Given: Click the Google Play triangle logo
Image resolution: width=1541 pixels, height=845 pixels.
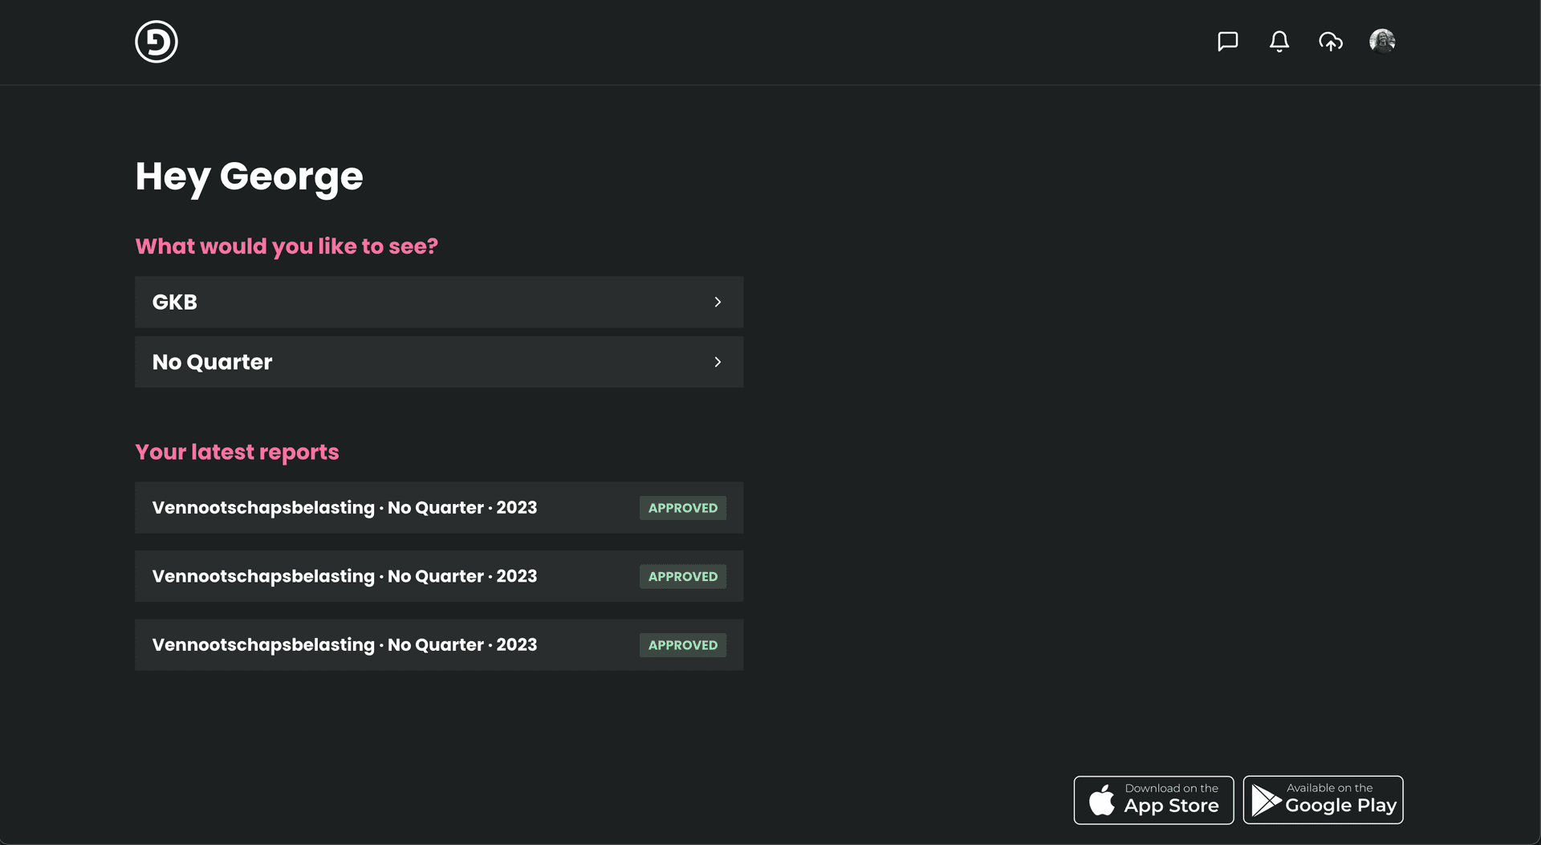Looking at the screenshot, I should coord(1266,800).
